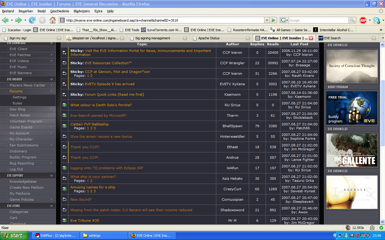The width and height of the screenshot is (385, 240).
Task: Click the green Messenger buddy icon in the system tray
Action: click(346, 235)
